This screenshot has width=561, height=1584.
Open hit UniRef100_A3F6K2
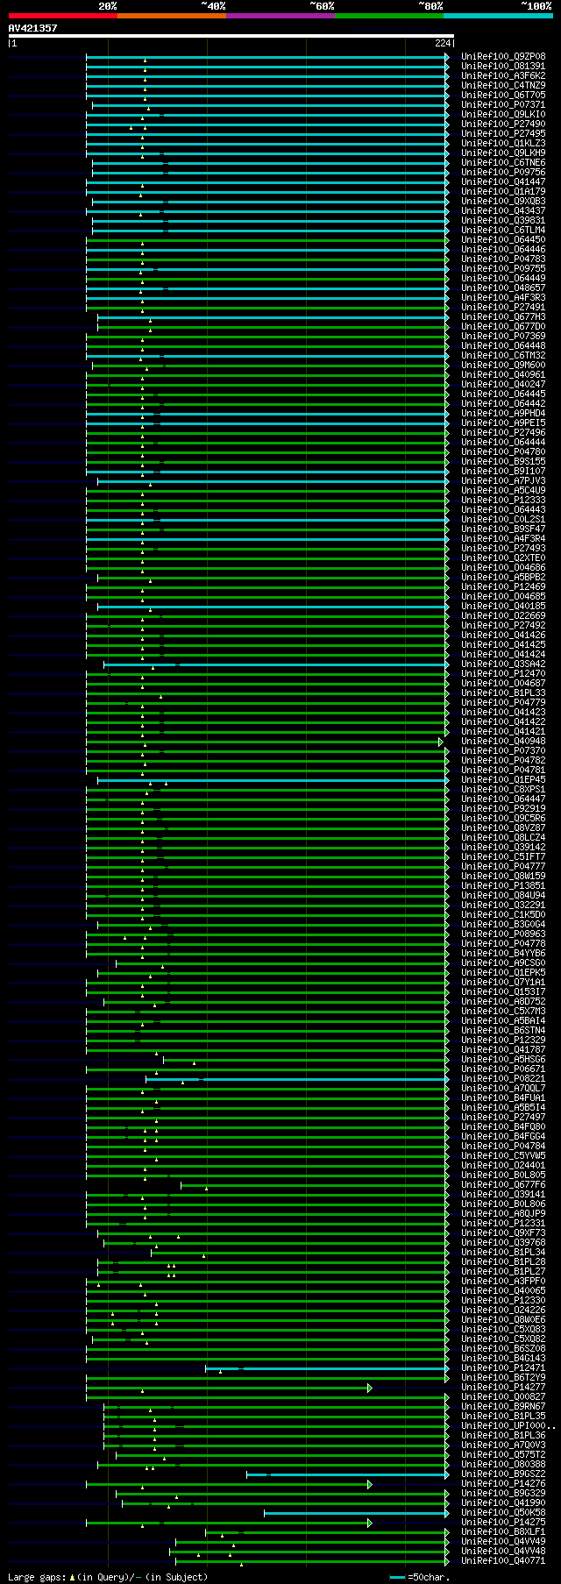[x=503, y=76]
